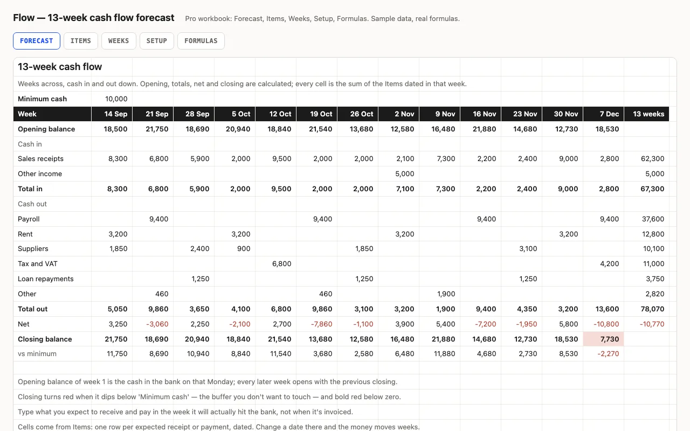Select Total out sum 78,070
The height and width of the screenshot is (431, 690).
646,309
